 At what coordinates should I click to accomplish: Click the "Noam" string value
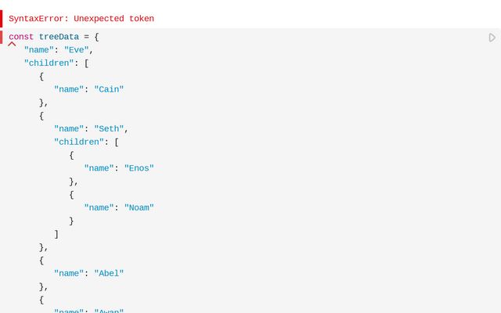click(x=139, y=207)
